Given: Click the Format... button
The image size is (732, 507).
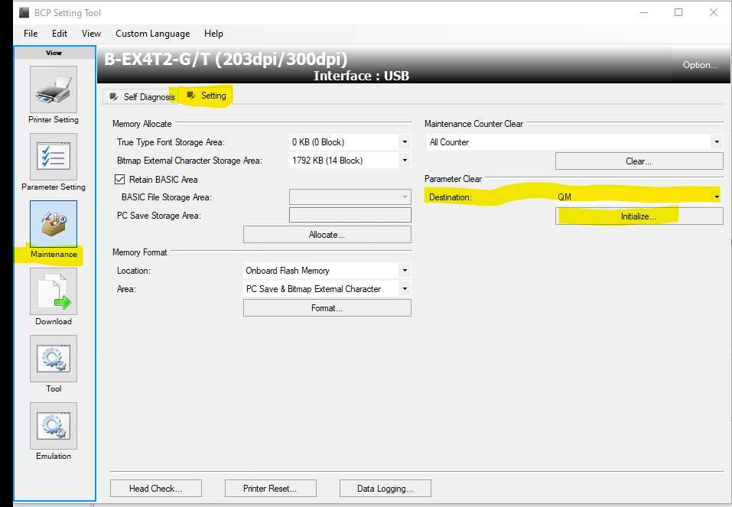Looking at the screenshot, I should (327, 308).
